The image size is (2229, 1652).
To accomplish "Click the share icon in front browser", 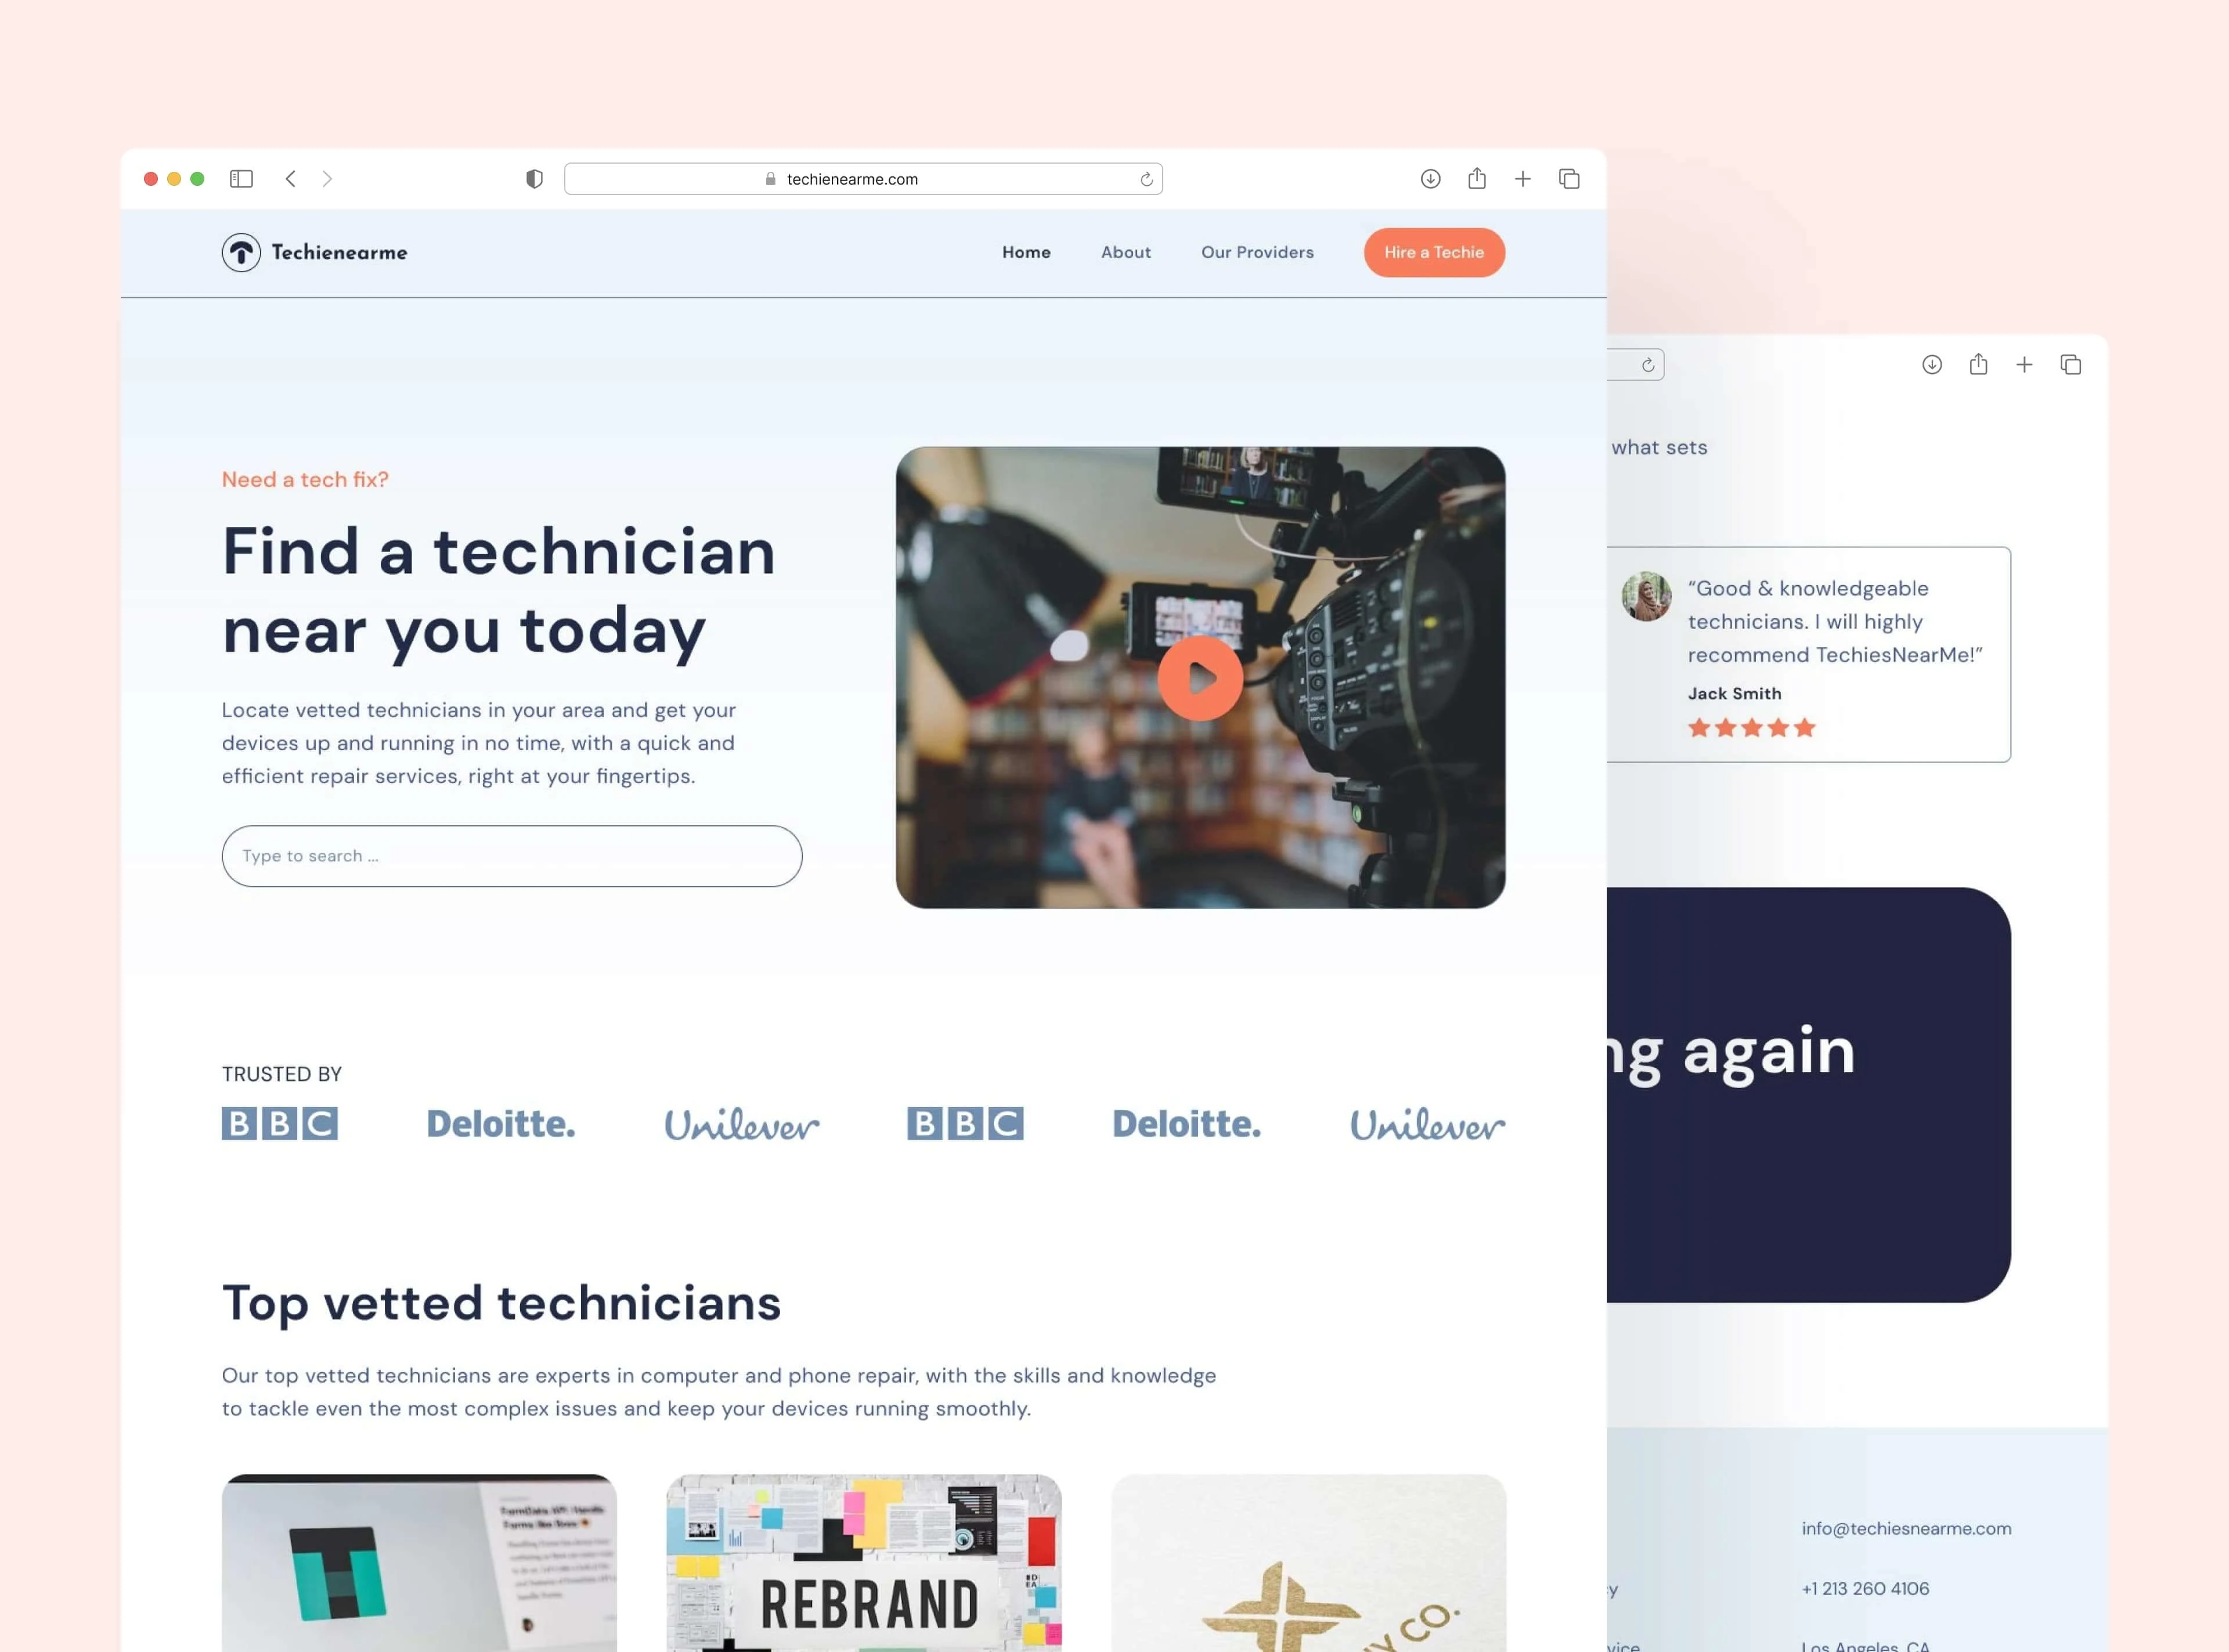I will (1476, 178).
